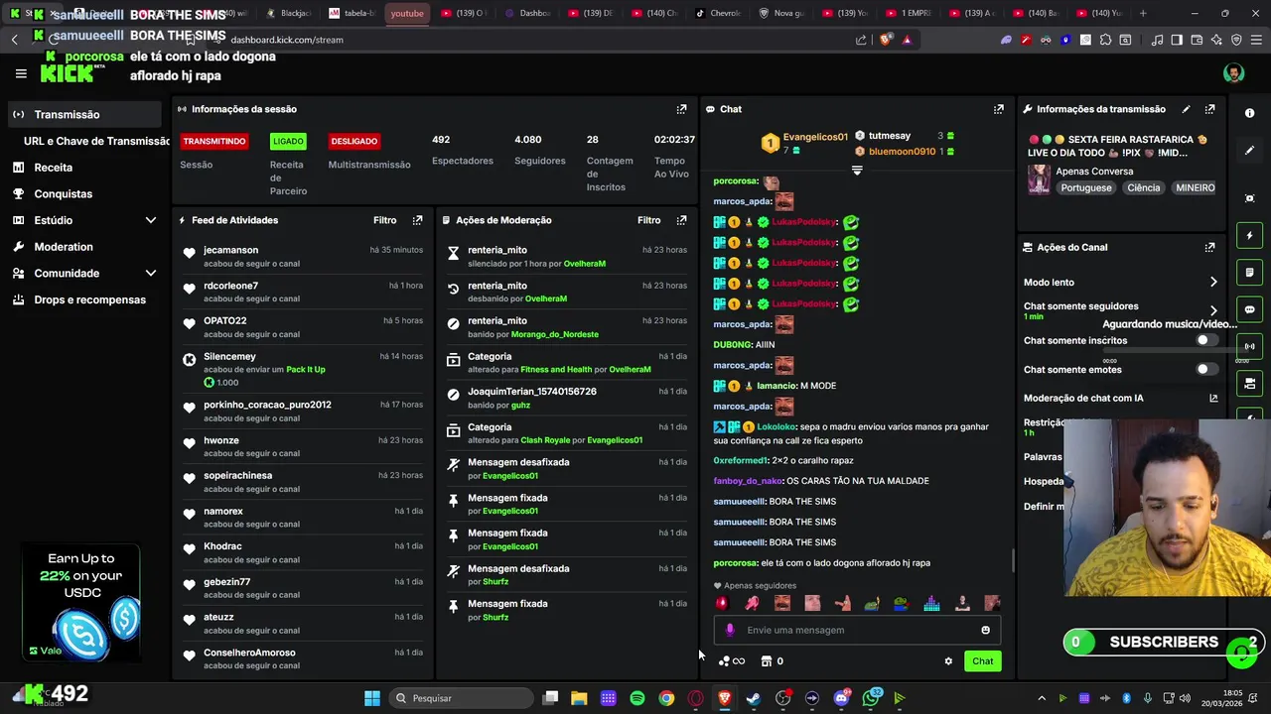
Task: Pop out the Feed de Atividades panel
Action: tap(417, 220)
